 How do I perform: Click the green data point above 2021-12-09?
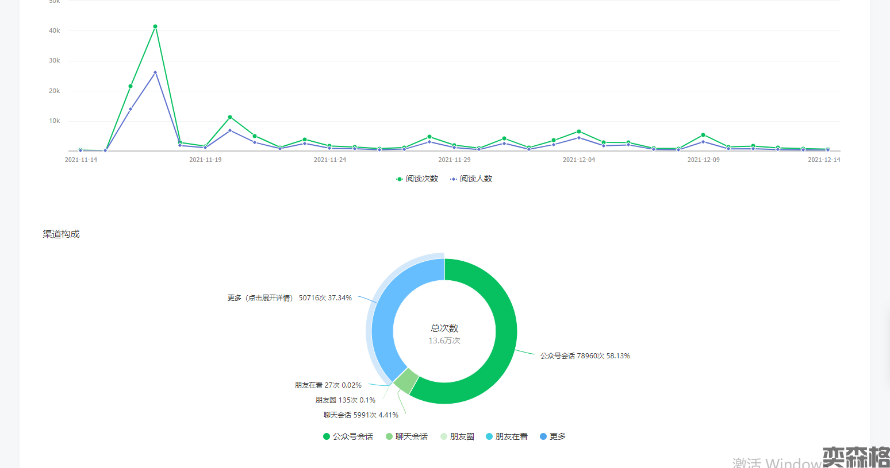703,135
